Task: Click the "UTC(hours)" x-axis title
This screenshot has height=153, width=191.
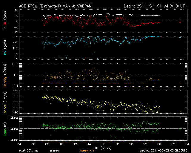Action: [103, 148]
